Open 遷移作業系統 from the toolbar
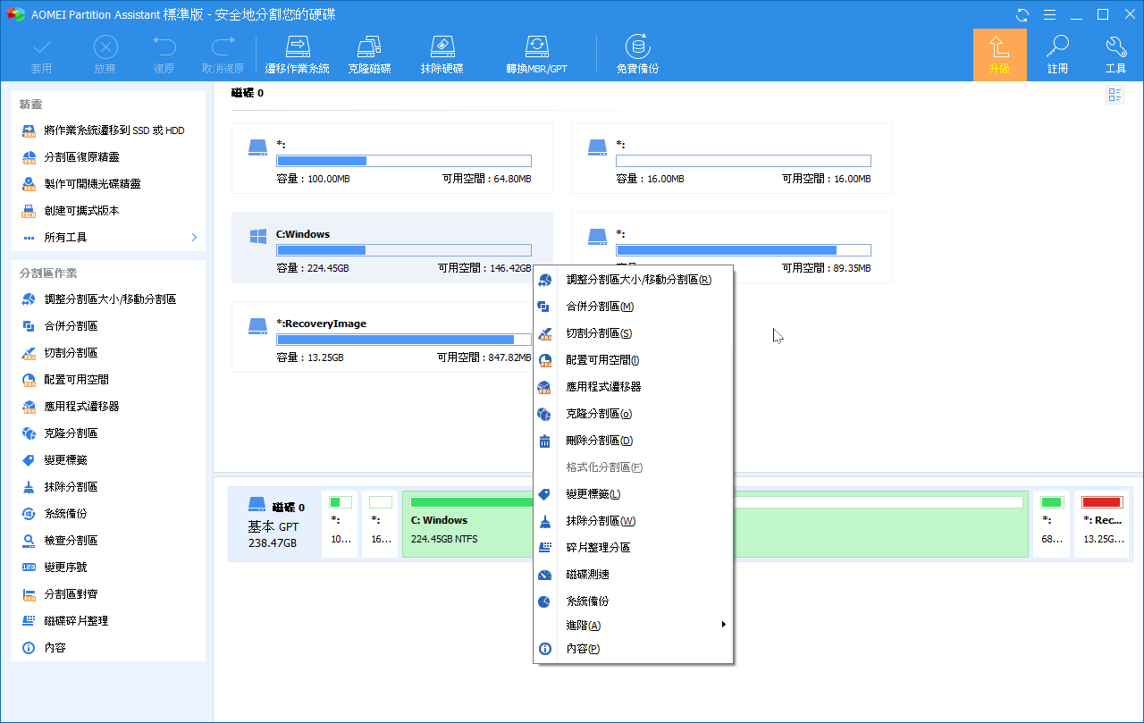 [298, 55]
